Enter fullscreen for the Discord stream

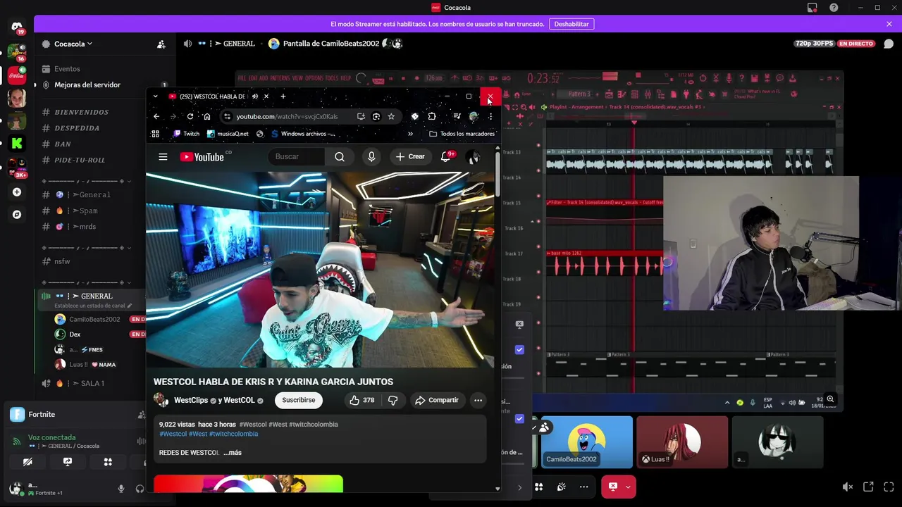coord(888,487)
